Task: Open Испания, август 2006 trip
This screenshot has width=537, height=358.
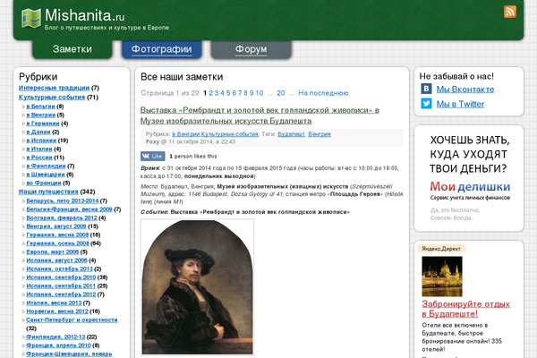Action: (x=56, y=260)
